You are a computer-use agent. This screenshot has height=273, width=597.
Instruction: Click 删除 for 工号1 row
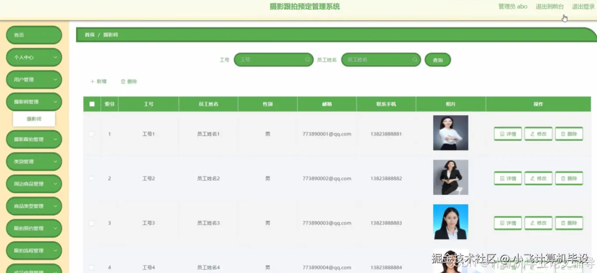coord(569,134)
